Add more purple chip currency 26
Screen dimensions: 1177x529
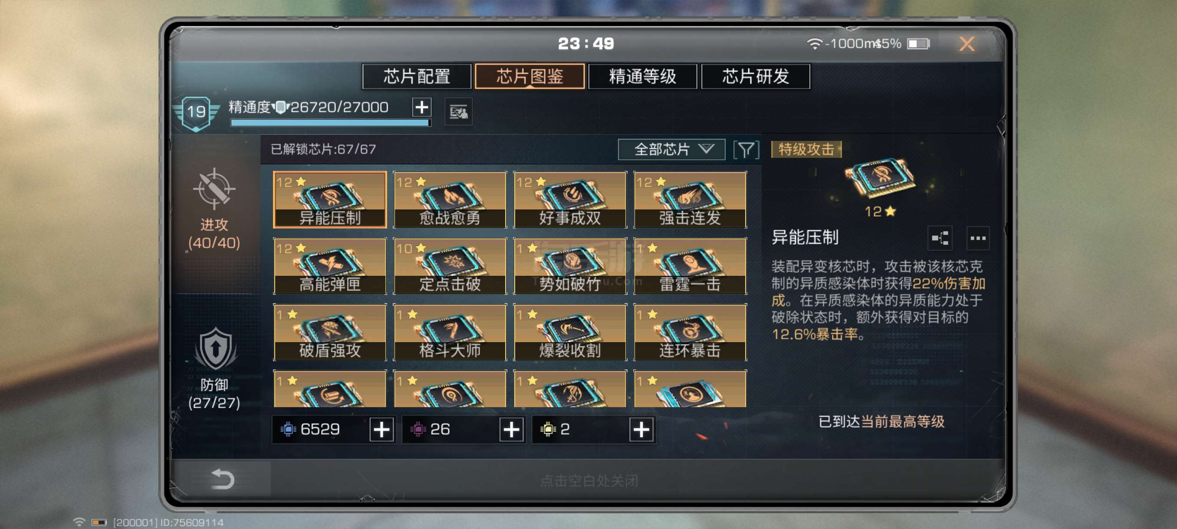(511, 430)
